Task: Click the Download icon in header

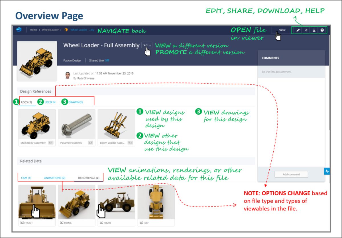Action: coord(314,30)
